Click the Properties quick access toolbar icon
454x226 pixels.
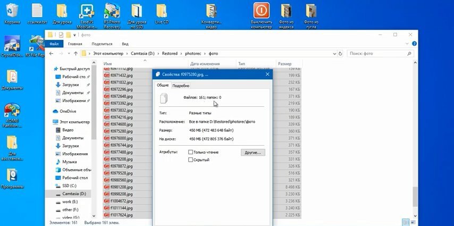point(61,35)
